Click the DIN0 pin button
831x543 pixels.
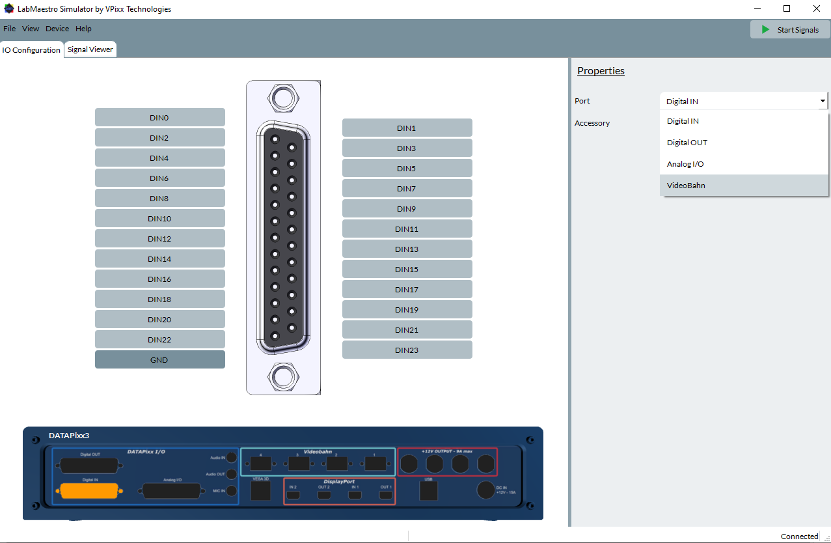(159, 118)
